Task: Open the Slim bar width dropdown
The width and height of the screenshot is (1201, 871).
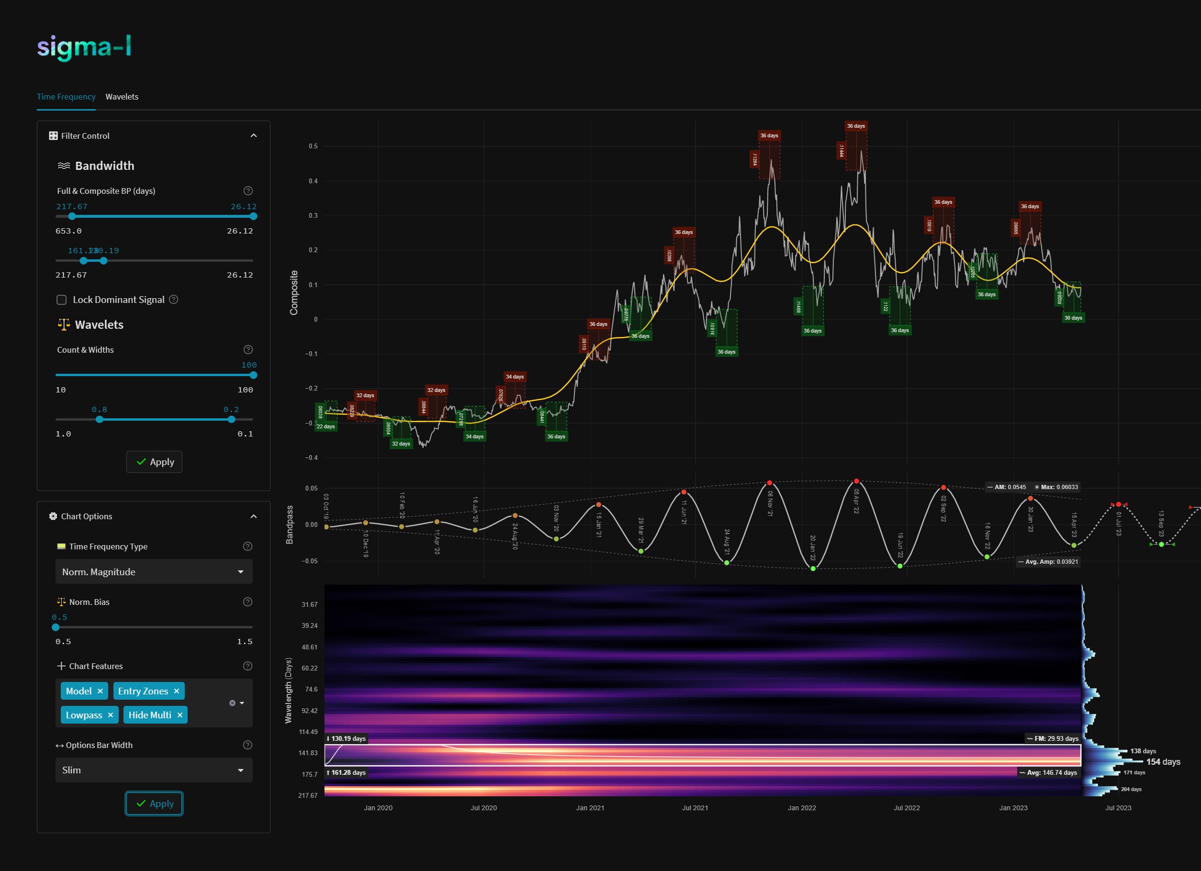Action: point(154,770)
